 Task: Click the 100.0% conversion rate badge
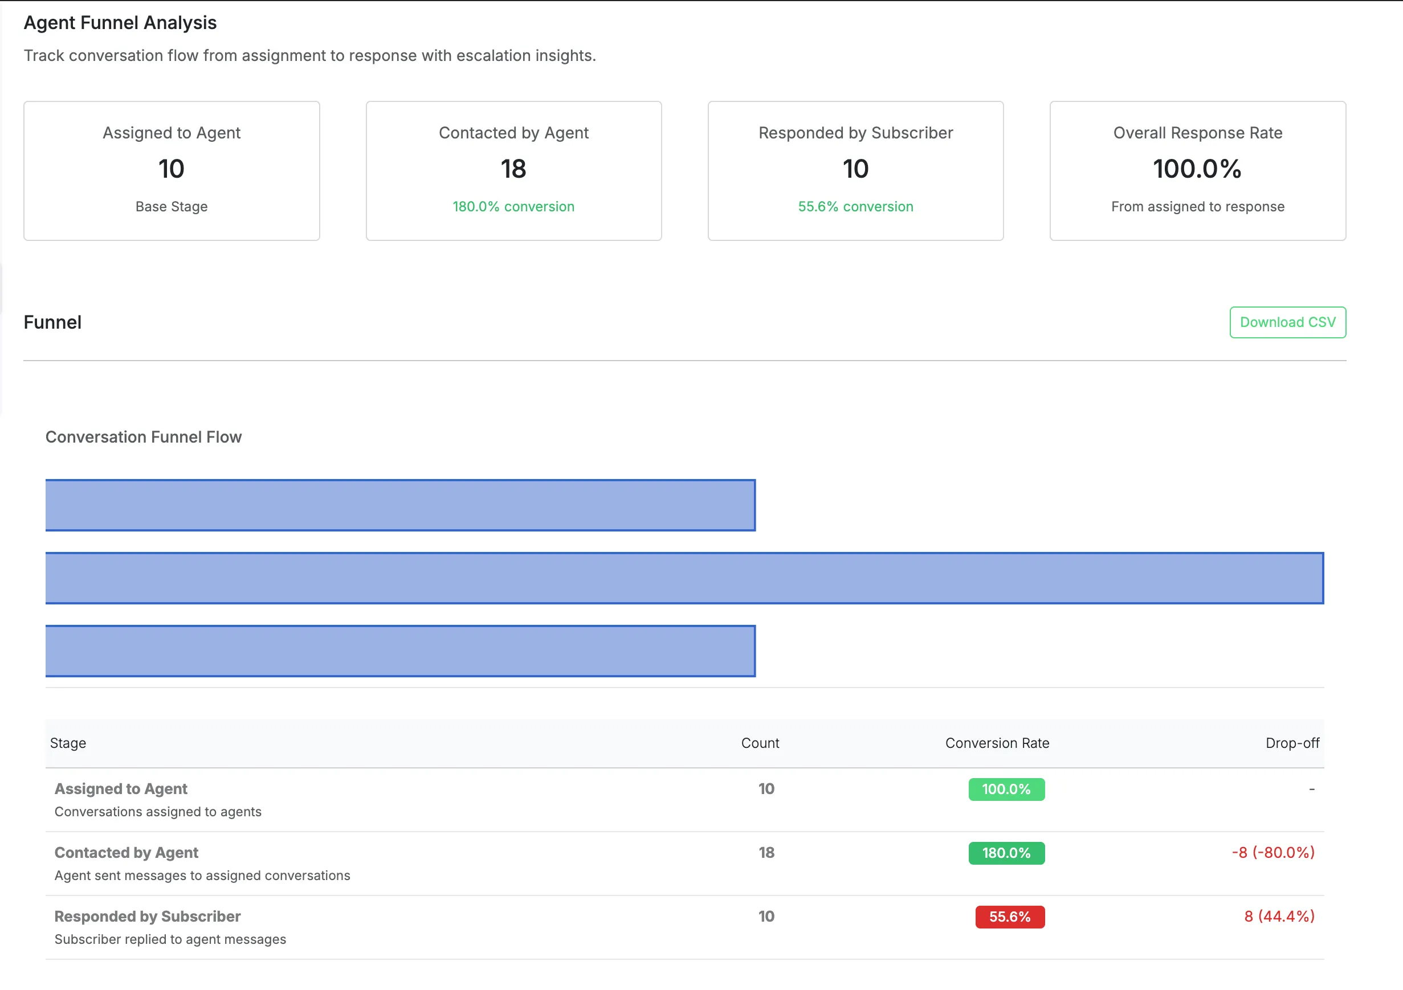pyautogui.click(x=1006, y=789)
